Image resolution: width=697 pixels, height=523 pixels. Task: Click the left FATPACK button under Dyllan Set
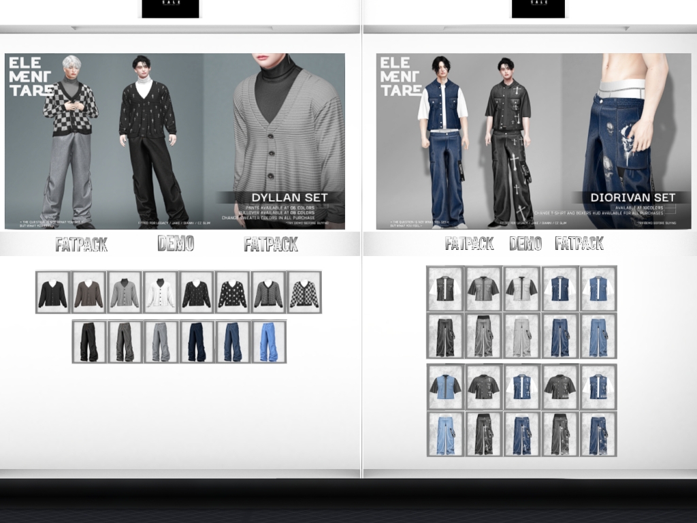(81, 244)
